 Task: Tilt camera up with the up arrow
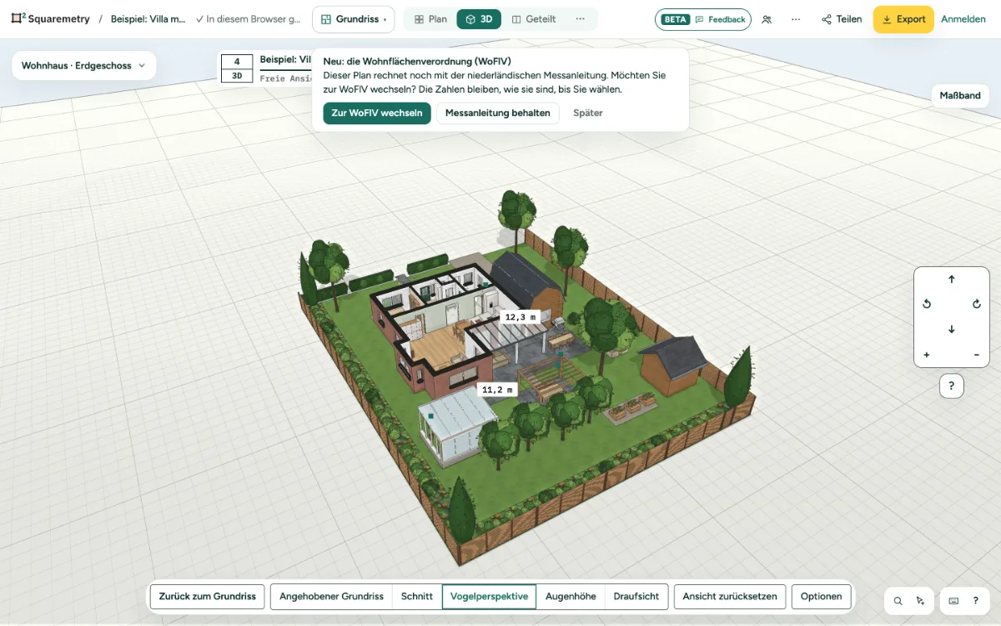pyautogui.click(x=952, y=279)
